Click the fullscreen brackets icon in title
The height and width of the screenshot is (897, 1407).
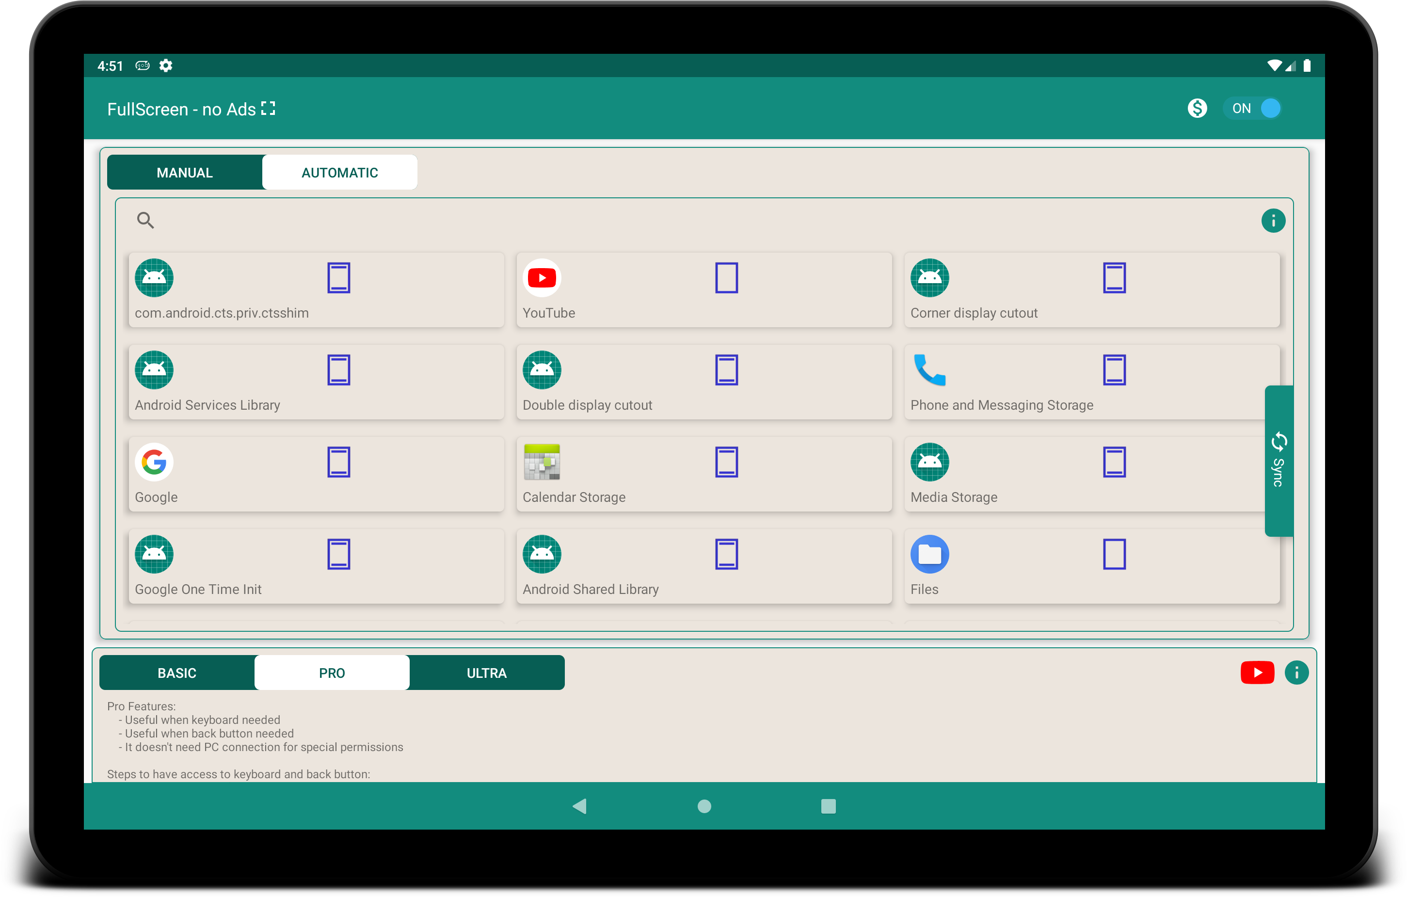tap(268, 109)
